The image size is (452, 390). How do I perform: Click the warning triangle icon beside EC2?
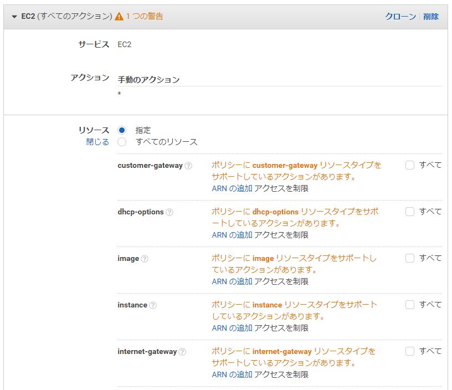119,16
